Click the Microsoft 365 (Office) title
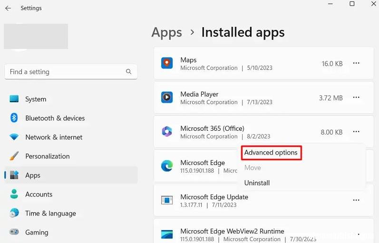Viewport: 379px width, 243px height. tap(212, 128)
